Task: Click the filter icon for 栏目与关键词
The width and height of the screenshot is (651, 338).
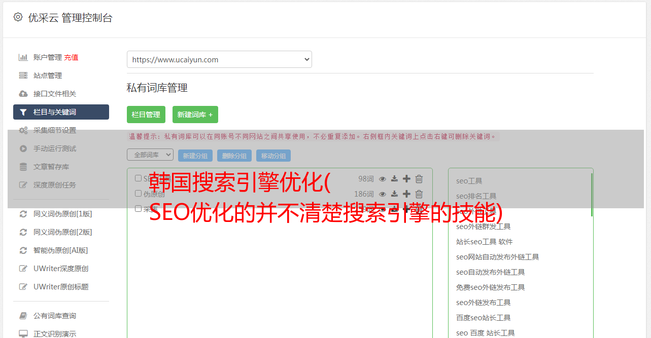Action: click(23, 112)
